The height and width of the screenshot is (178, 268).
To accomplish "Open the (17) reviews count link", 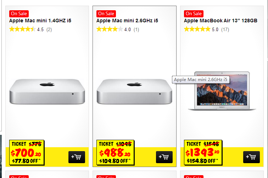I will [225, 29].
